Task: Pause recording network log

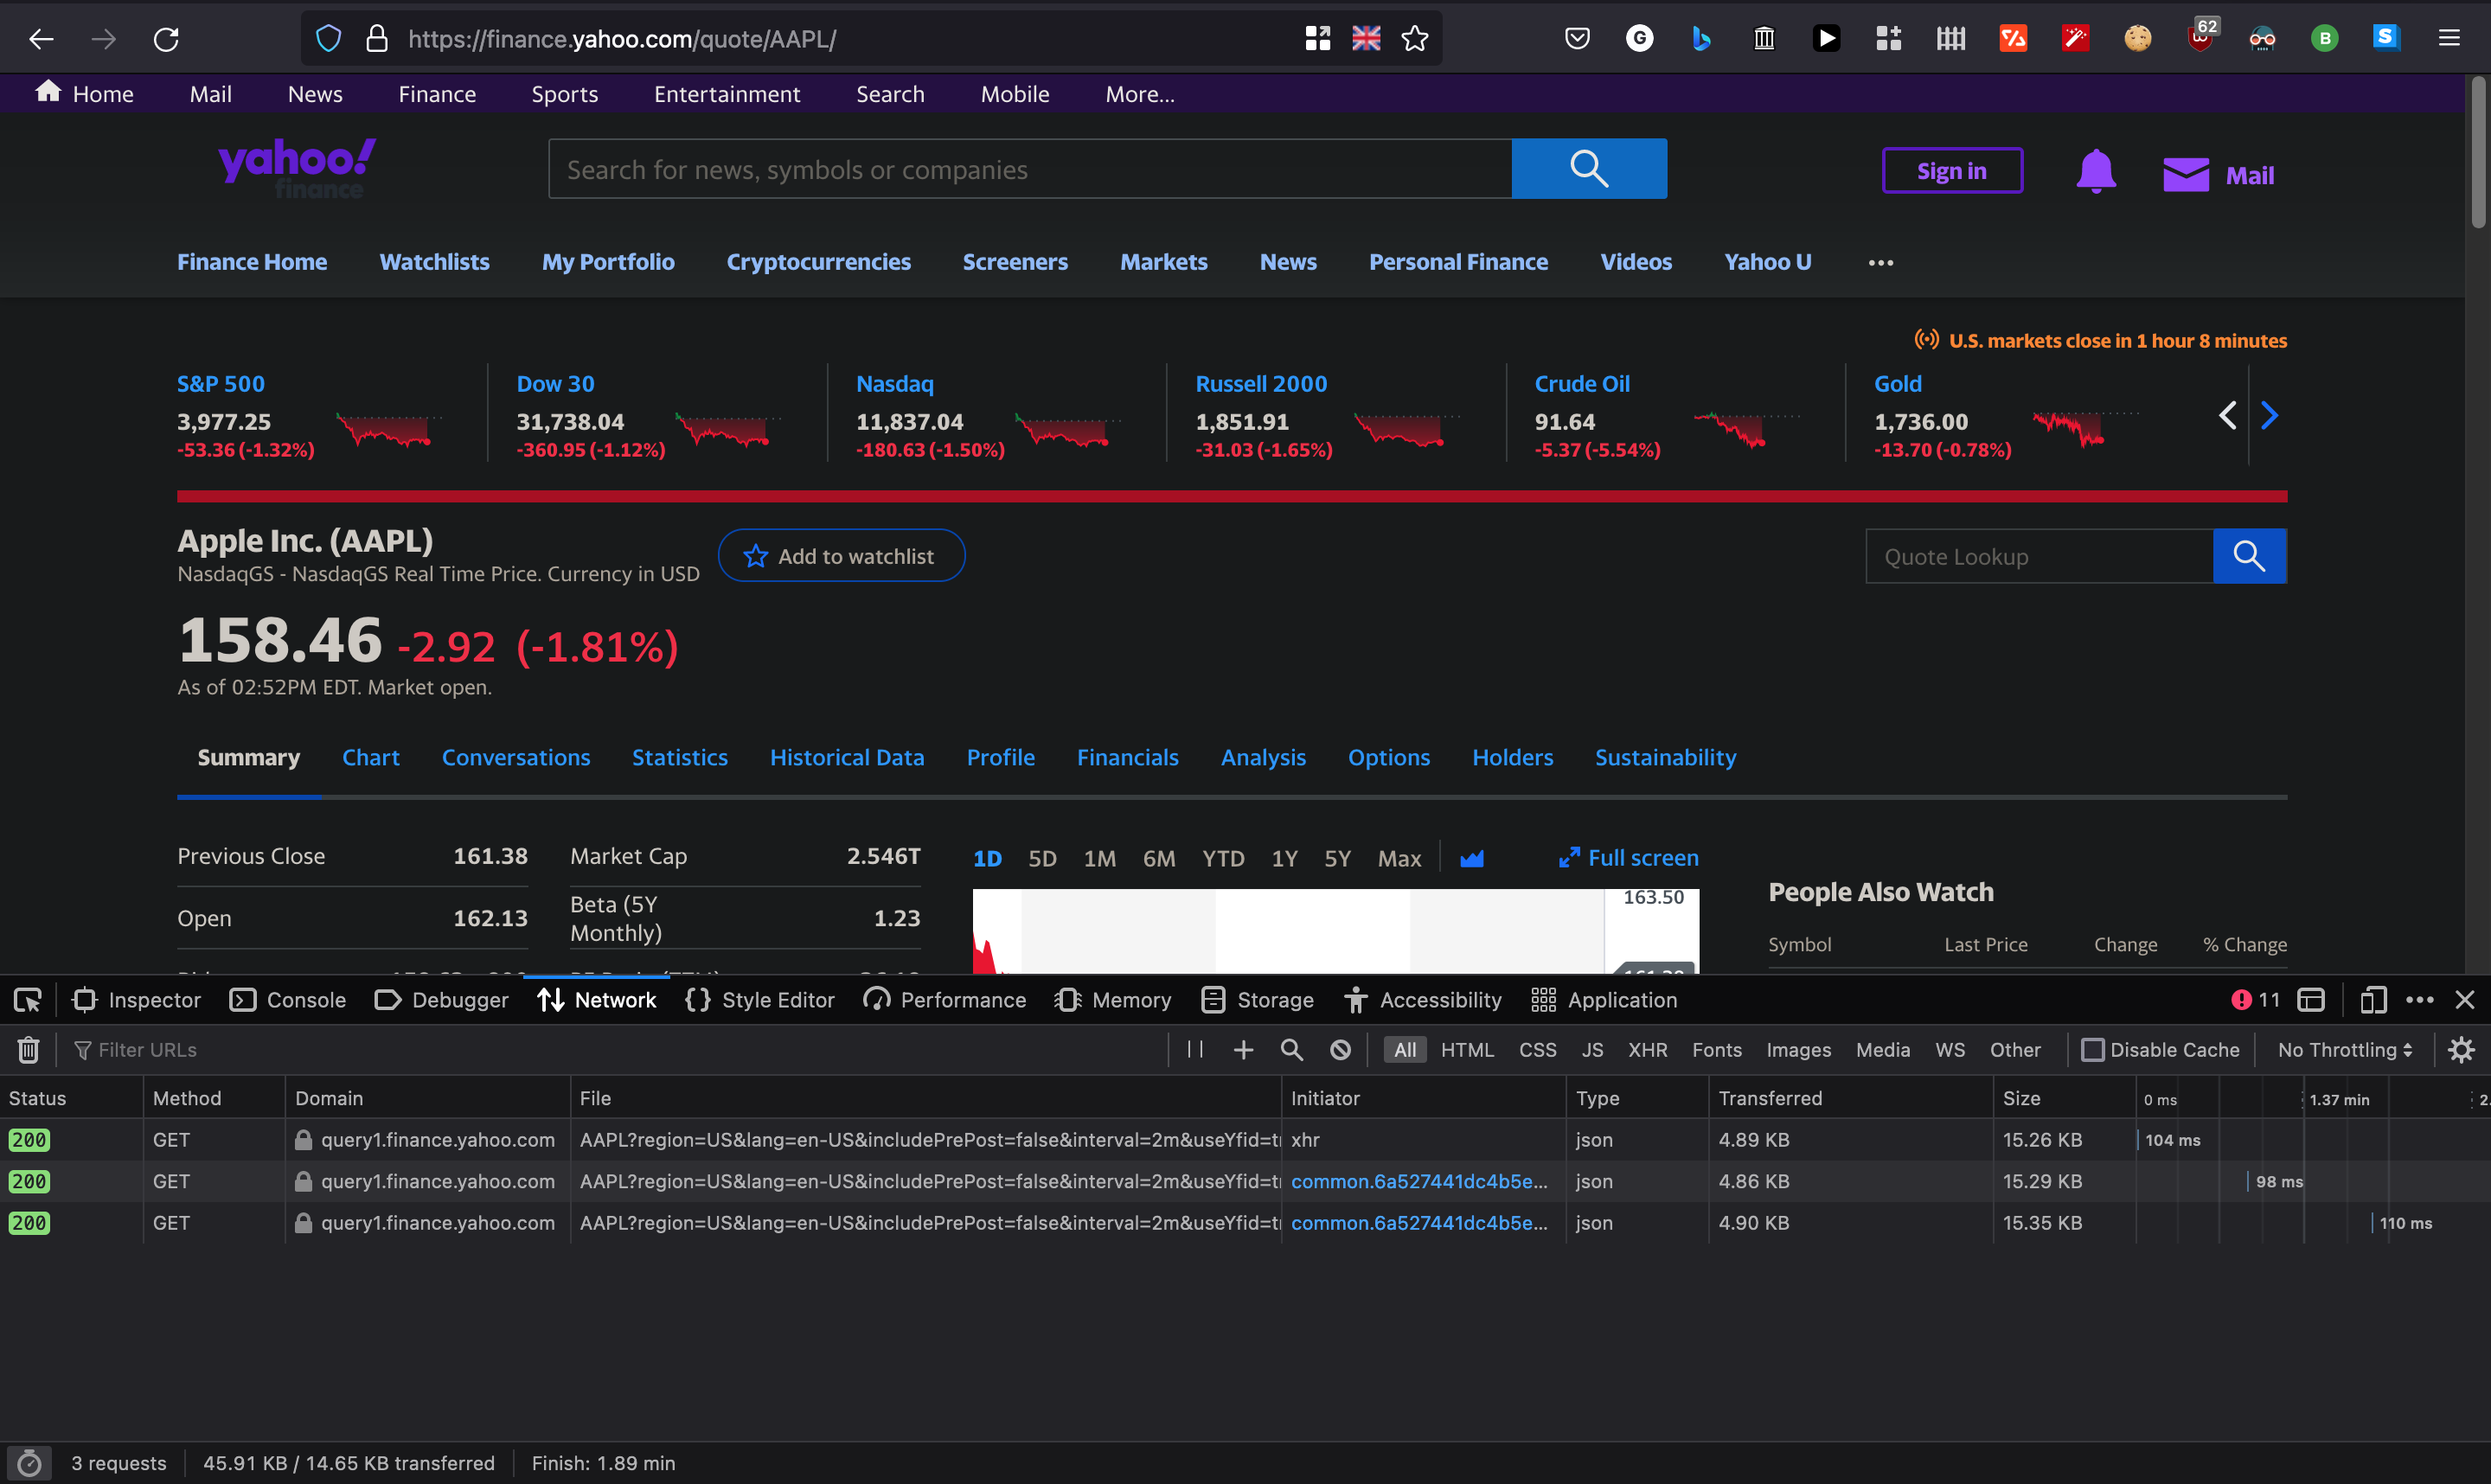Action: (x=1195, y=1049)
